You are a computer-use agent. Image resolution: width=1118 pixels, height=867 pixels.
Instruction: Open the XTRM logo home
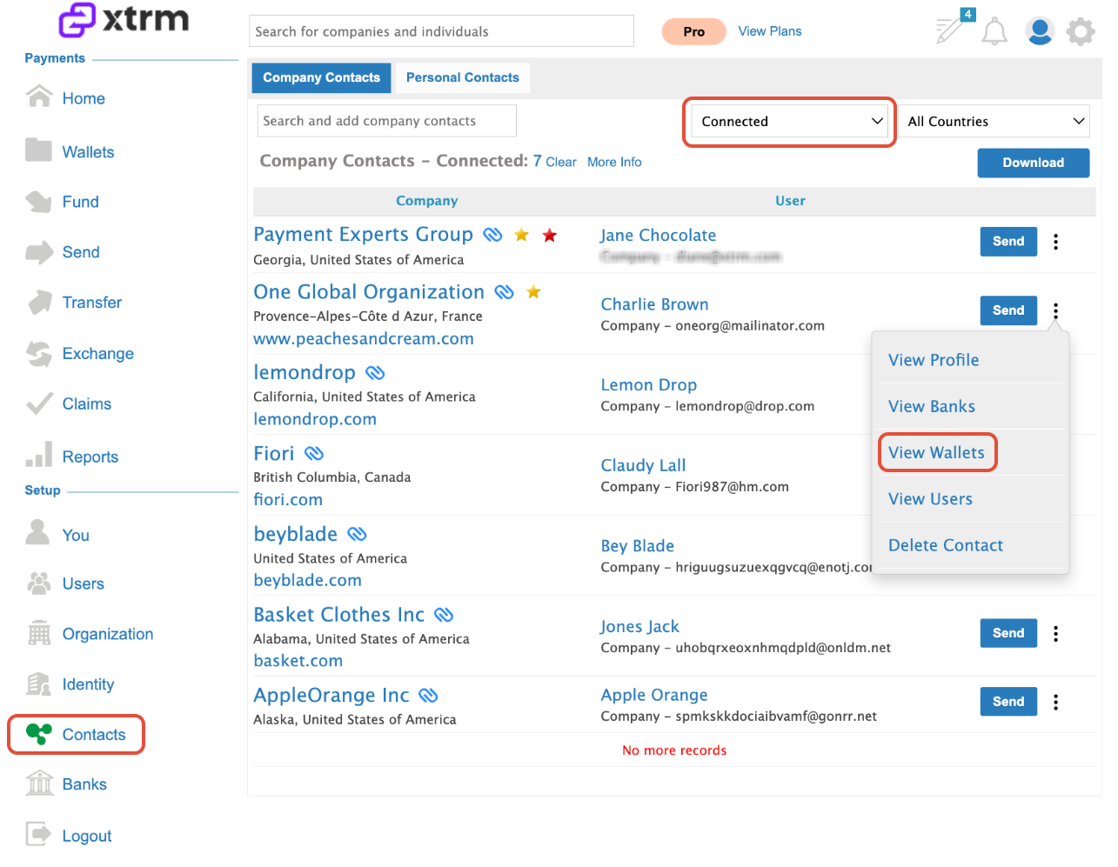(x=124, y=19)
